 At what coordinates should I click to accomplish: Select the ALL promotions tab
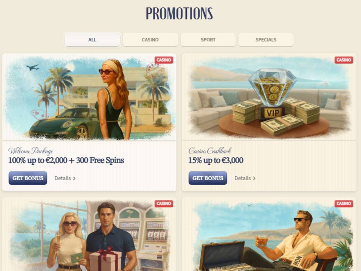pos(92,40)
